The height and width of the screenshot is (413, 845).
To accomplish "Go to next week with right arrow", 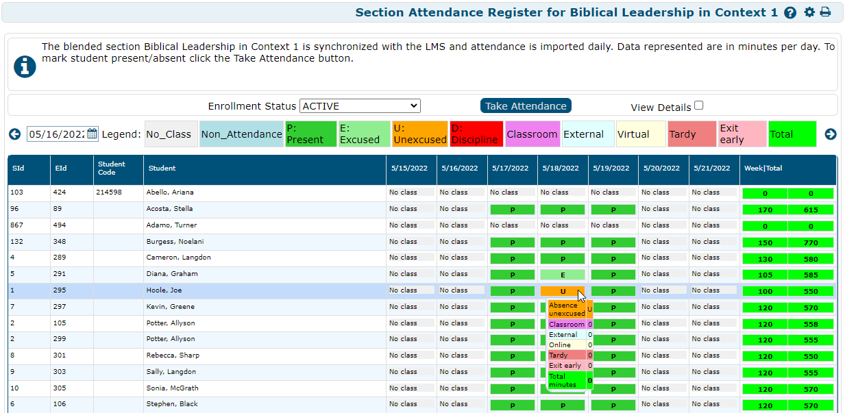I will pyautogui.click(x=830, y=134).
